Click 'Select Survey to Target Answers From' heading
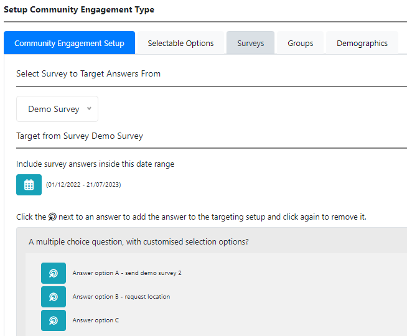Screen dimensions: 407x336 [88, 73]
